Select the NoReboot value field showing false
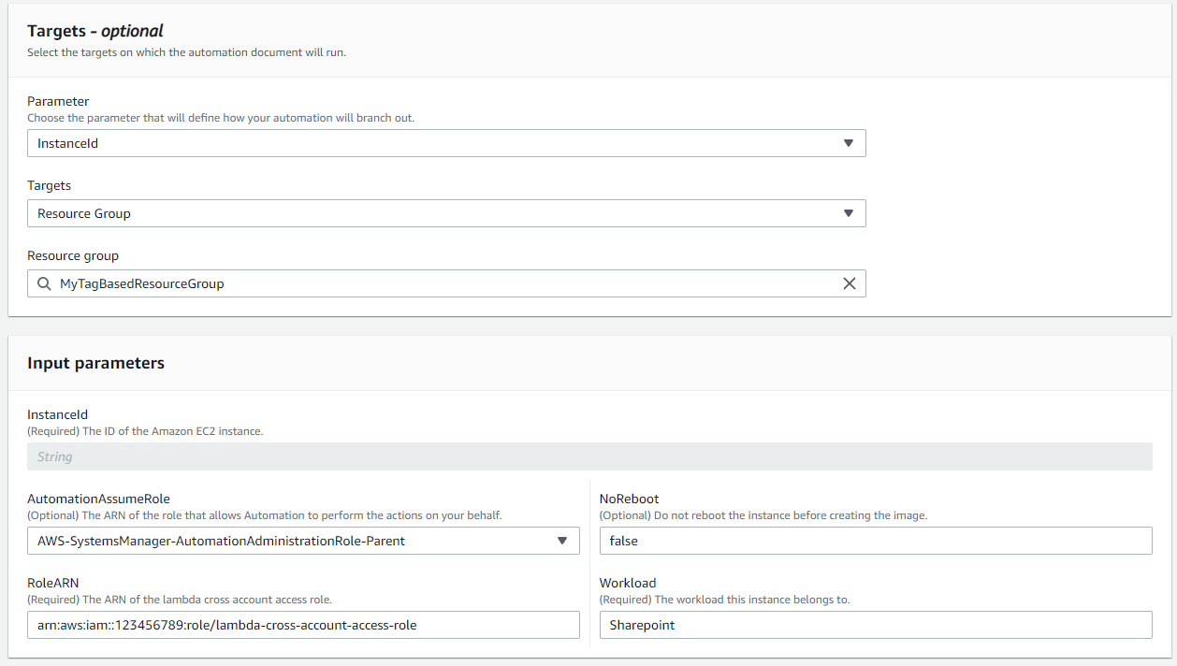The width and height of the screenshot is (1177, 666). tap(876, 541)
